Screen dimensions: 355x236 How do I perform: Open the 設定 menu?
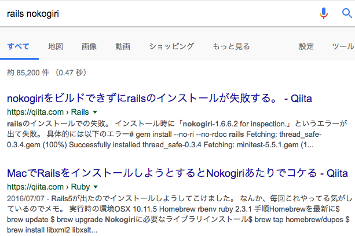pyautogui.click(x=306, y=46)
